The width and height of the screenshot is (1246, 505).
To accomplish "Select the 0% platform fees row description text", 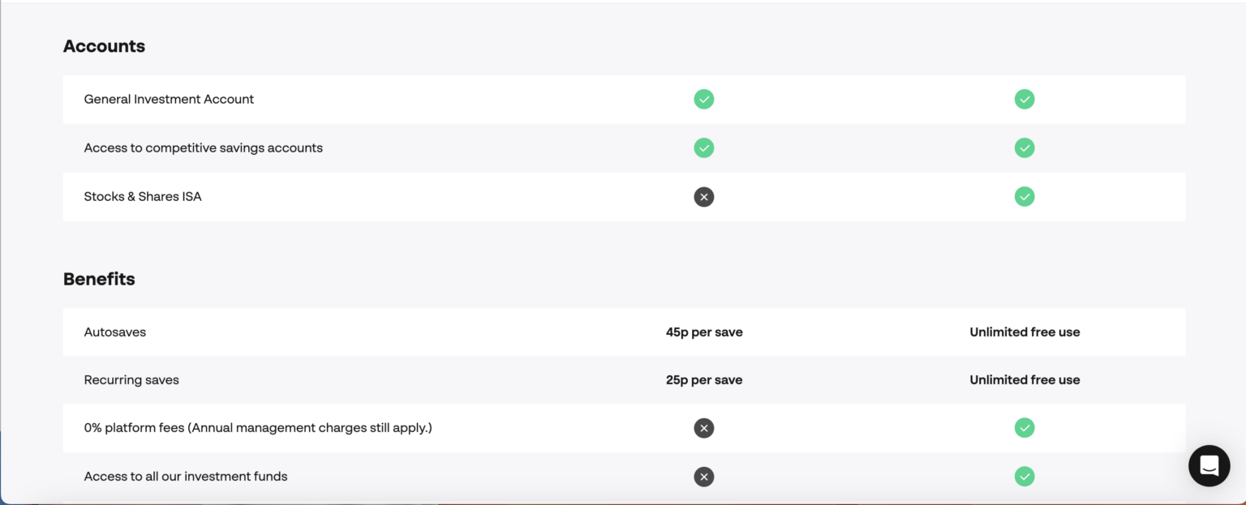I will [x=259, y=428].
